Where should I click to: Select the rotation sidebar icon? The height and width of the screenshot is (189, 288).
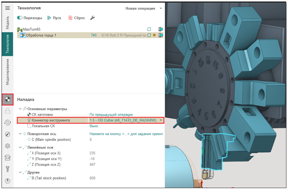pyautogui.click(x=8, y=123)
